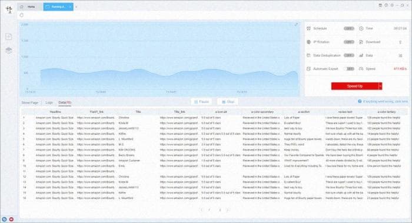Viewport: 412px width, 223px height.
Task: Add a new tab with the plus button
Action: pyautogui.click(x=76, y=7)
